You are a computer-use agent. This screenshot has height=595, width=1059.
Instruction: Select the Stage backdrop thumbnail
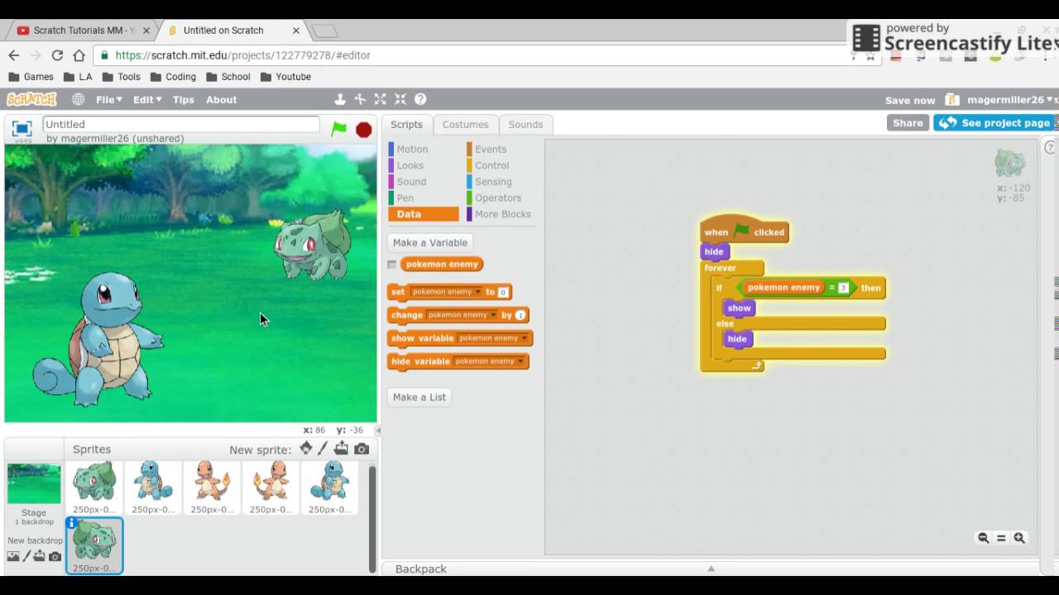[x=34, y=484]
